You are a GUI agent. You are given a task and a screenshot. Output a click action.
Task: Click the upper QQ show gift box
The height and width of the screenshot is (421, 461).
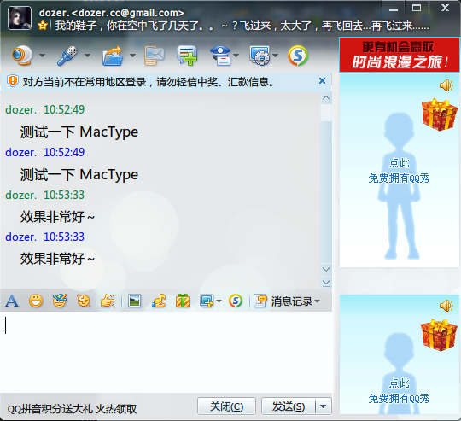tap(440, 114)
